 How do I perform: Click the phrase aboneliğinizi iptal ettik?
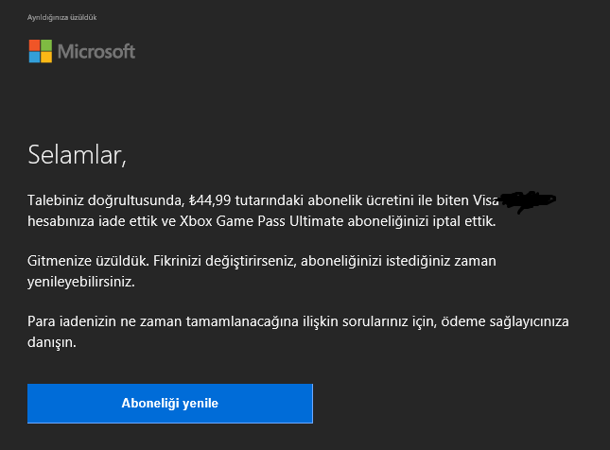pos(422,221)
